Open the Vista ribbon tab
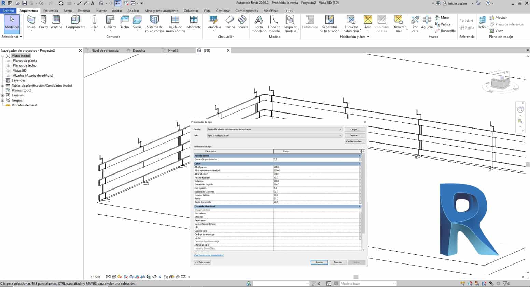 pos(207,11)
